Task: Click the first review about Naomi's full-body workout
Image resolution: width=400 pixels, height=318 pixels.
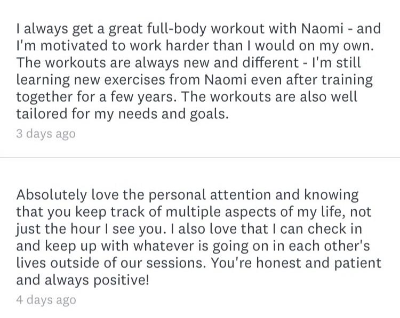Action: [198, 71]
